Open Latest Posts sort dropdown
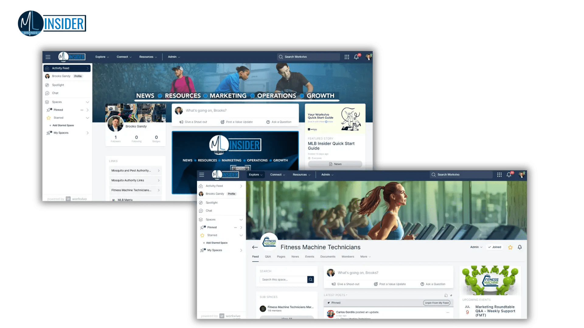The width and height of the screenshot is (584, 328). (335, 295)
